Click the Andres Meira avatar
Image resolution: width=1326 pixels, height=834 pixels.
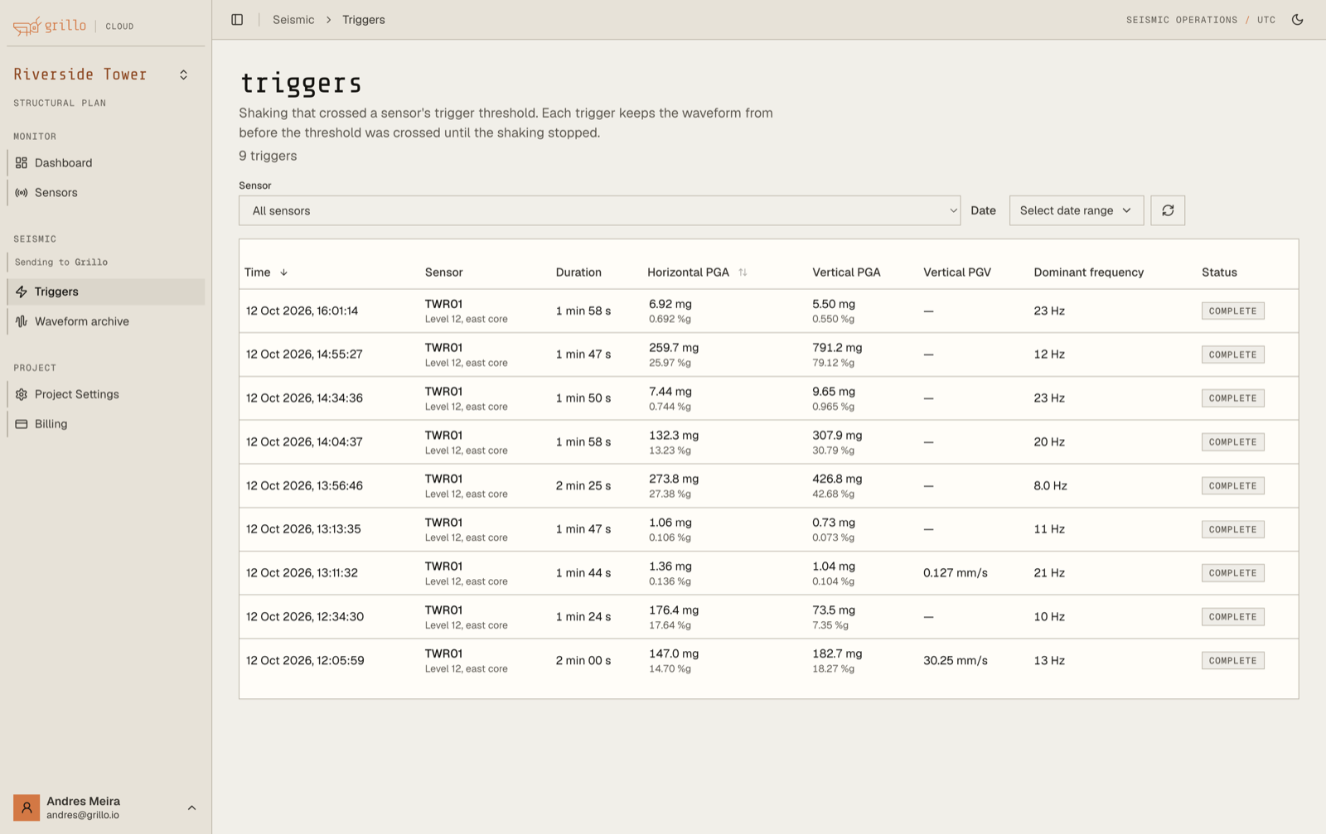click(x=27, y=807)
